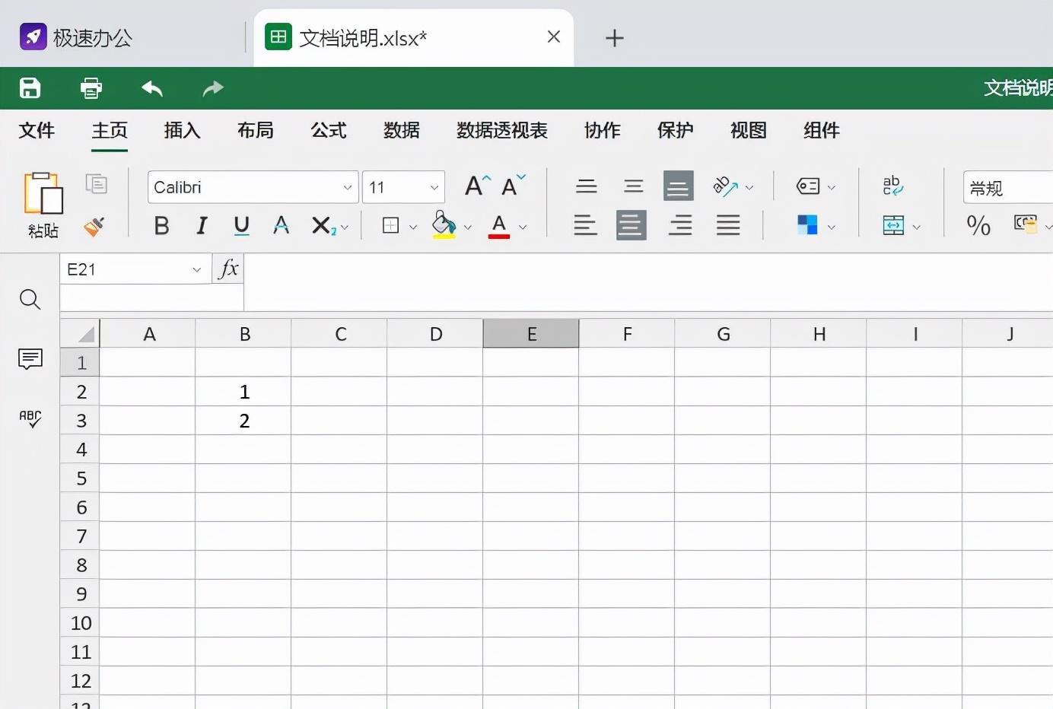The image size is (1053, 709).
Task: Toggle italic formatting
Action: coord(202,225)
